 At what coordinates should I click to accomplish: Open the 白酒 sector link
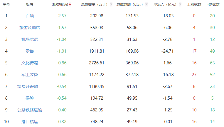tap(30, 16)
